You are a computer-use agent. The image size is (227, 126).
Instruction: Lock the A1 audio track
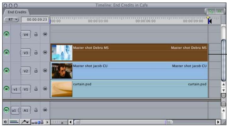[x=36, y=110]
